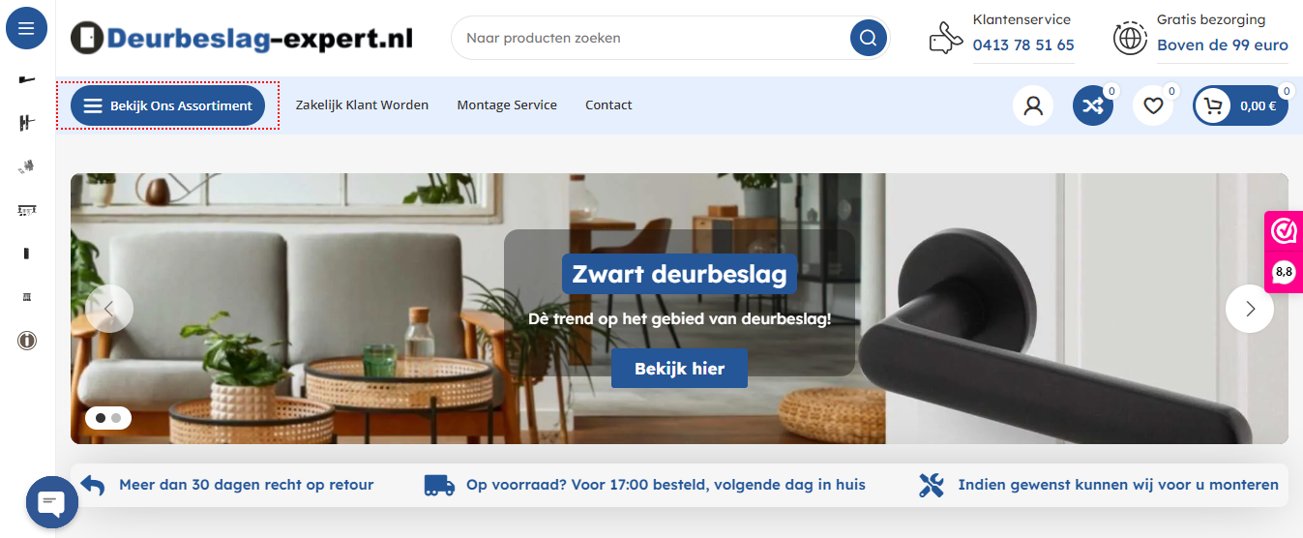Click the pink review score badge 8,8
This screenshot has height=538, width=1303.
point(1284,271)
